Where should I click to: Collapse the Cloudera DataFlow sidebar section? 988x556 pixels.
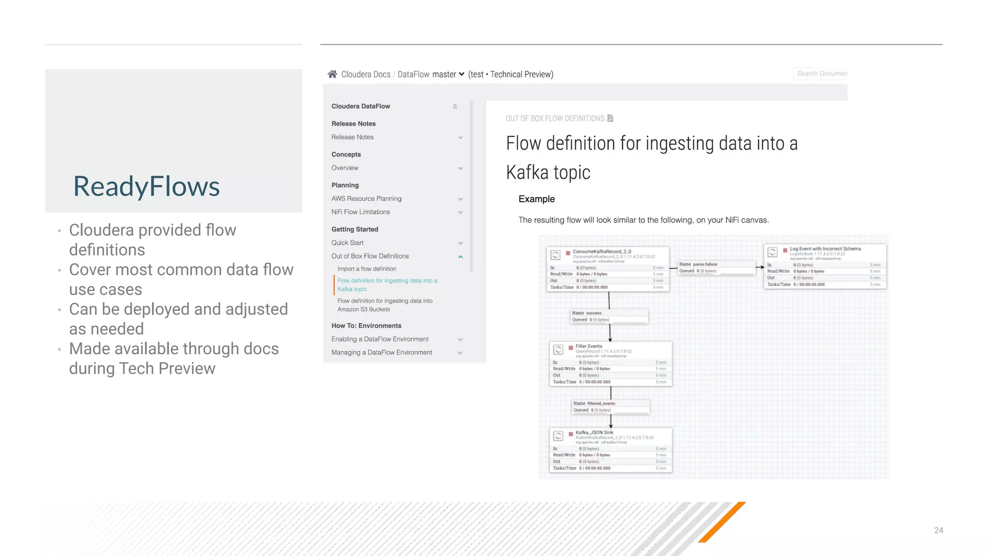[454, 107]
